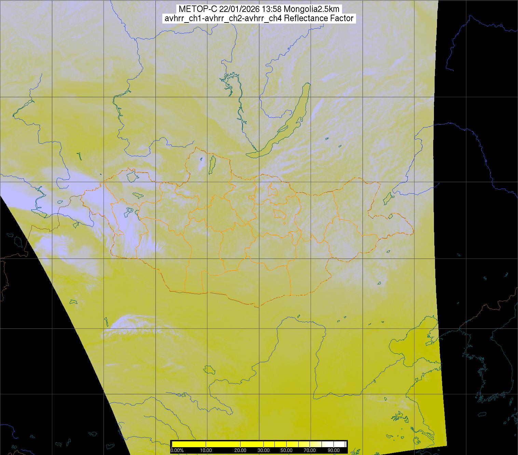Click Hulun Lake outline east of Mongolia
The height and width of the screenshot is (455, 518).
pyautogui.click(x=388, y=198)
